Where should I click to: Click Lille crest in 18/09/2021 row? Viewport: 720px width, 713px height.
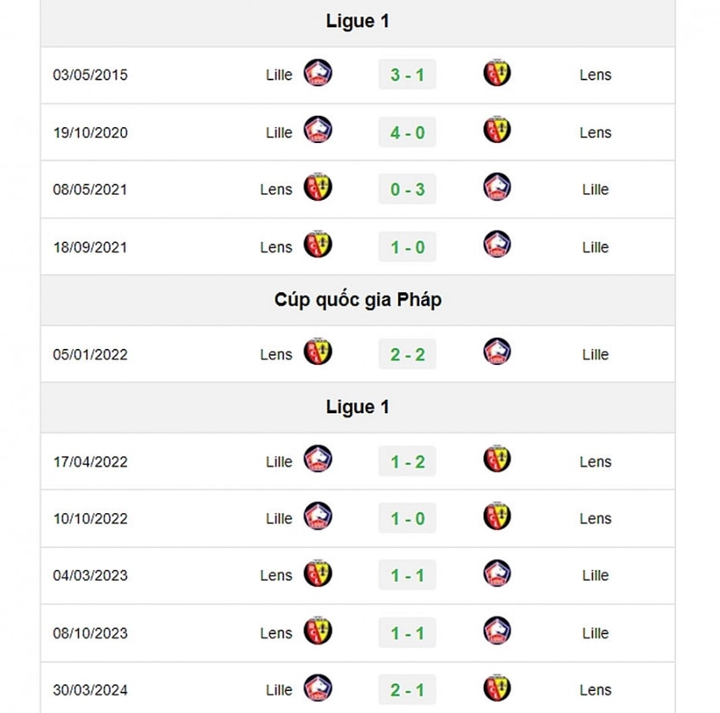[497, 245]
